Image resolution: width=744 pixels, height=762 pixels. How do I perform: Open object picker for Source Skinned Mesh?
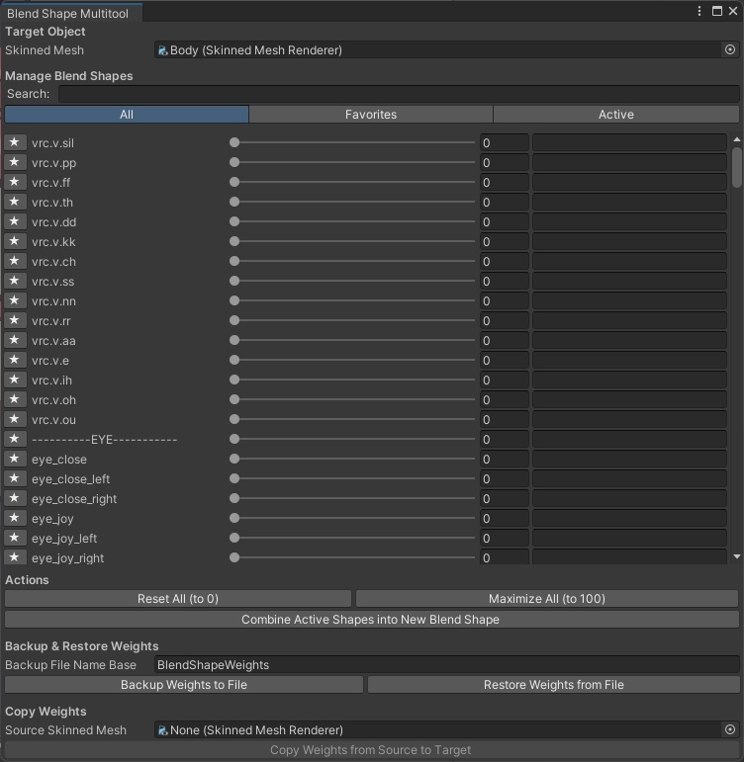[730, 729]
